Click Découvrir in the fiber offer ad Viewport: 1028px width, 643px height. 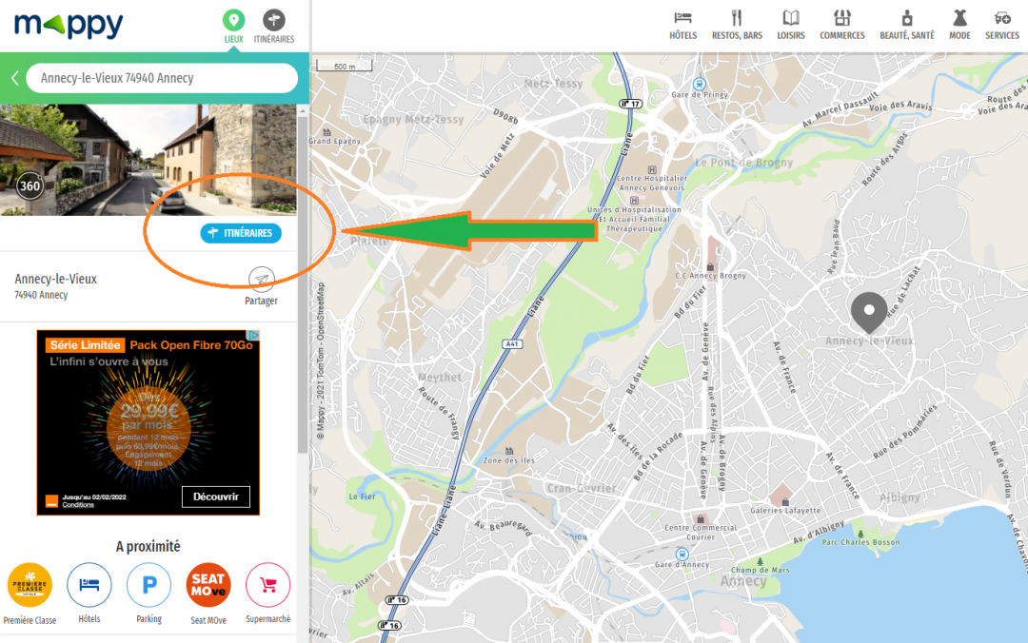215,497
